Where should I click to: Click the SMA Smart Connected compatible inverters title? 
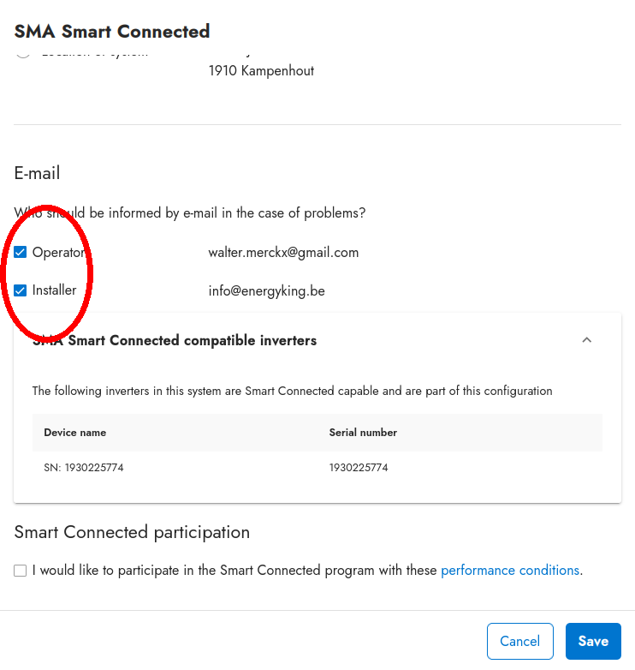pyautogui.click(x=175, y=341)
